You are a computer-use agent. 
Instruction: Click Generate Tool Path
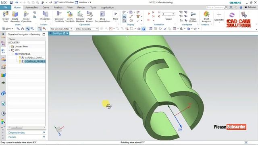click(x=59, y=17)
